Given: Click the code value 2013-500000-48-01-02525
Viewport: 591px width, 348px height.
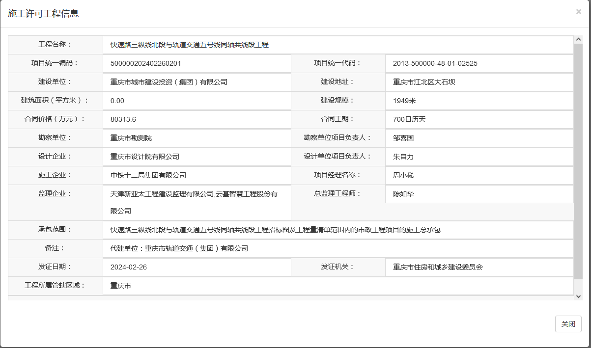Looking at the screenshot, I should (435, 63).
